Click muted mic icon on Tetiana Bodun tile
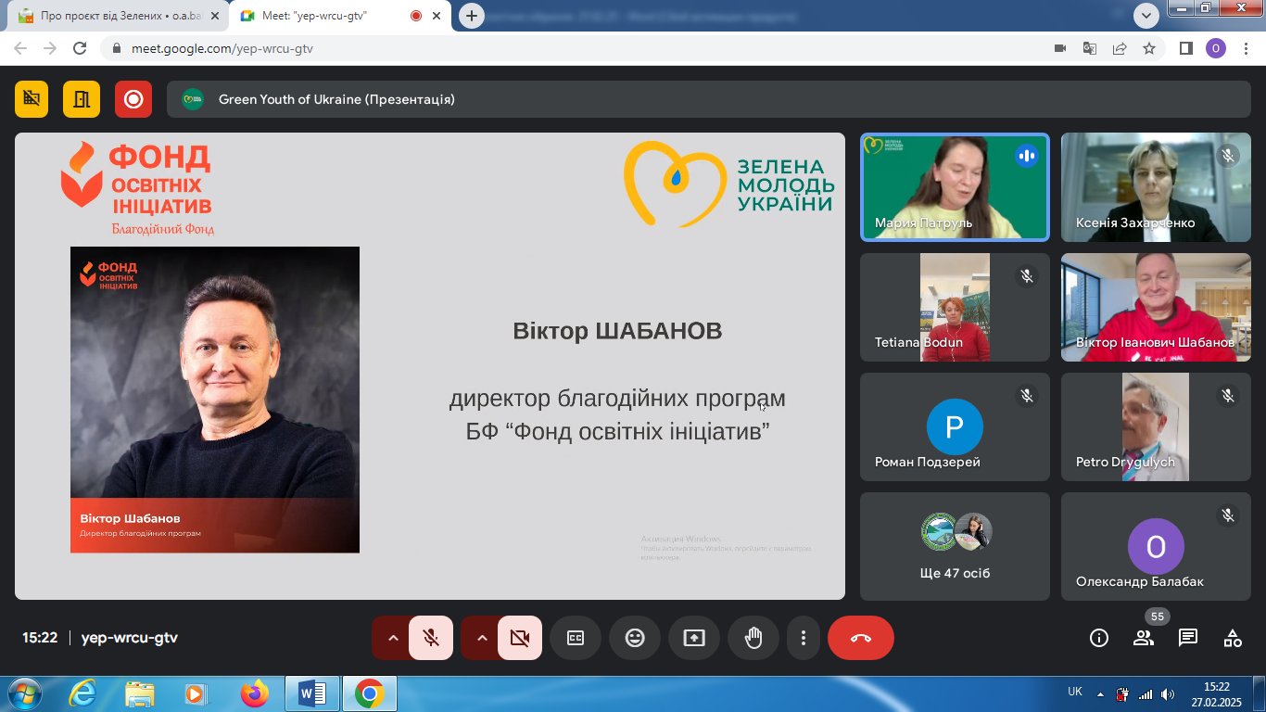 coord(1027,276)
